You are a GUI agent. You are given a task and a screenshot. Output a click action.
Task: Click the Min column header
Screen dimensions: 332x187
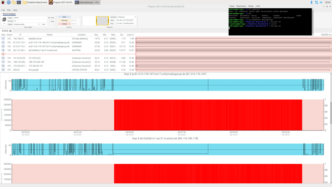tap(105, 35)
